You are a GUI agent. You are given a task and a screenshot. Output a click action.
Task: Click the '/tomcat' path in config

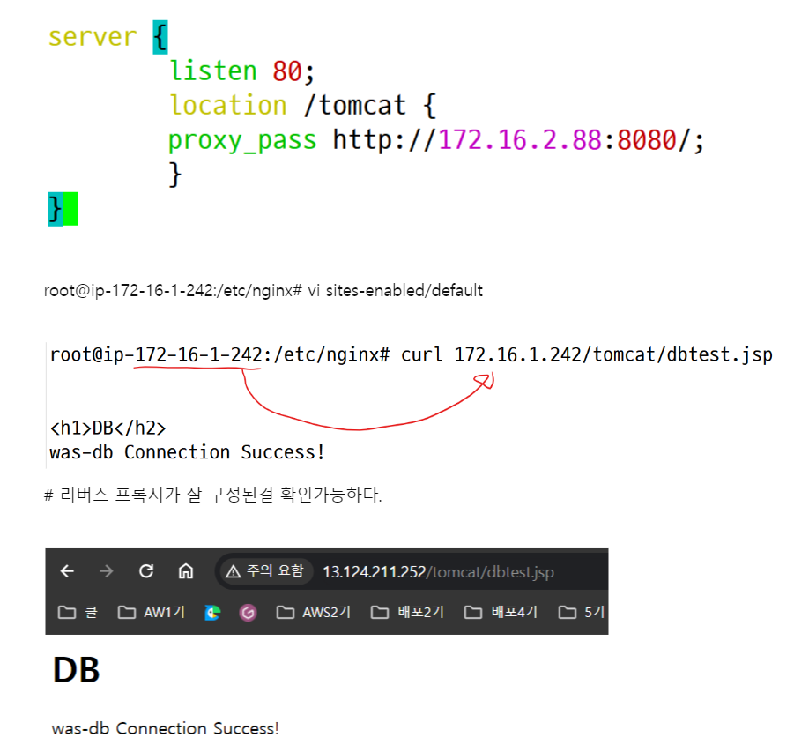(354, 105)
